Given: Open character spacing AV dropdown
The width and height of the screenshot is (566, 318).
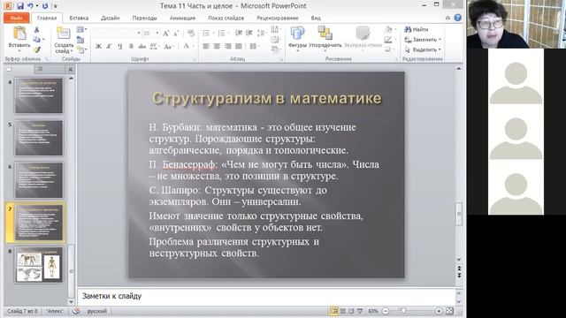Looking at the screenshot, I should tap(154, 47).
